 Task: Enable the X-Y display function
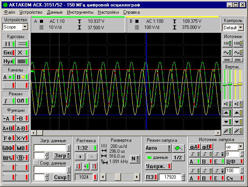pos(22,138)
